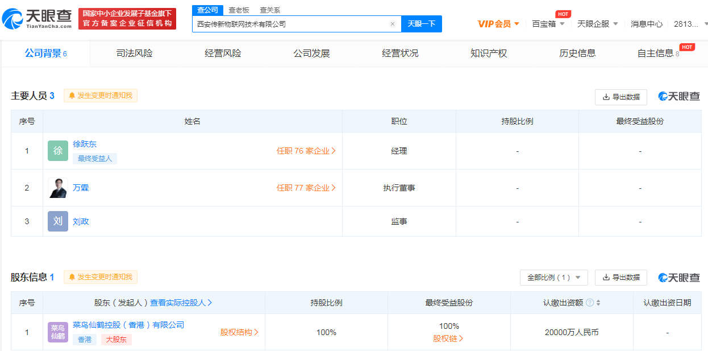Open 股权链 link
708x351 pixels.
448,338
